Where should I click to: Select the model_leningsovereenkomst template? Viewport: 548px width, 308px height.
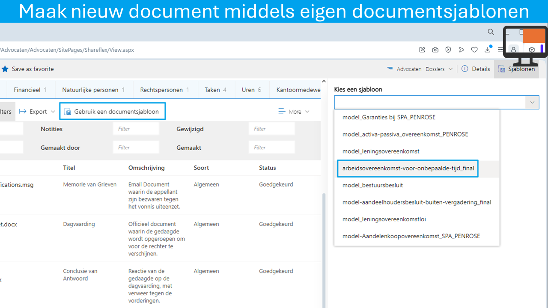point(417,151)
